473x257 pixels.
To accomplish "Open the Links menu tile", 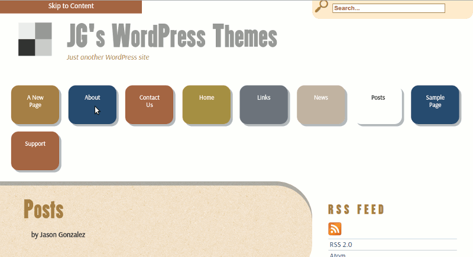I will (x=264, y=105).
